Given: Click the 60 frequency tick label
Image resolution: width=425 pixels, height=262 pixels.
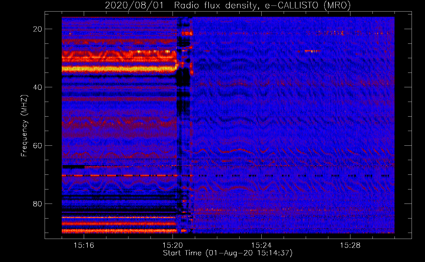Looking at the screenshot, I should tap(38, 146).
